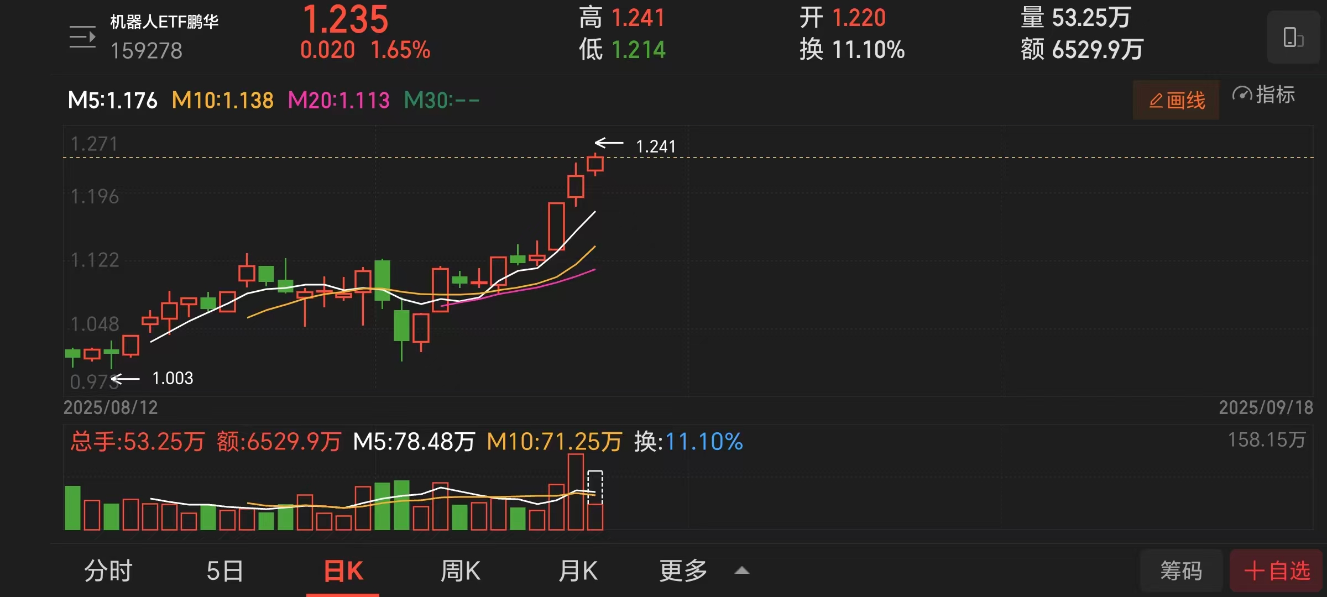
Task: Click the M5 moving average label
Action: point(112,101)
